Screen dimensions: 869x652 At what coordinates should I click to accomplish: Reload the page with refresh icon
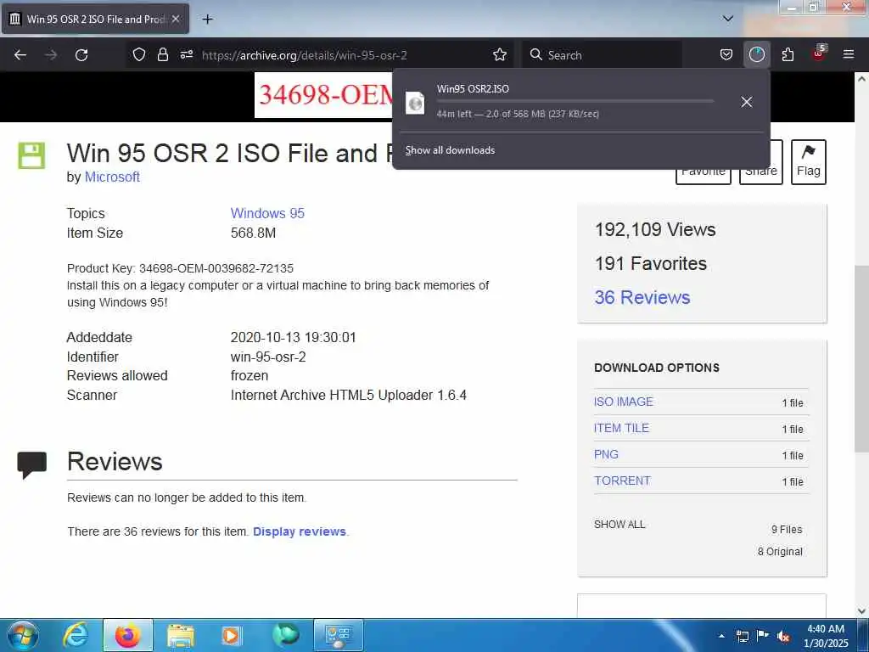click(x=81, y=55)
